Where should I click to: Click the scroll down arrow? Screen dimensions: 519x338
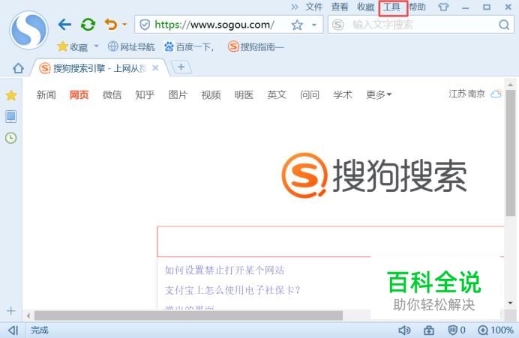pos(510,303)
